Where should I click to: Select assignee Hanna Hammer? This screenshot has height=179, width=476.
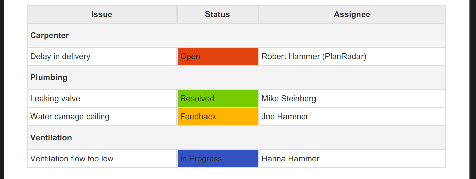(290, 159)
